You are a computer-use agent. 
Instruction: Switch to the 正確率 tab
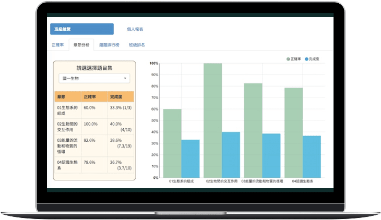pos(58,45)
